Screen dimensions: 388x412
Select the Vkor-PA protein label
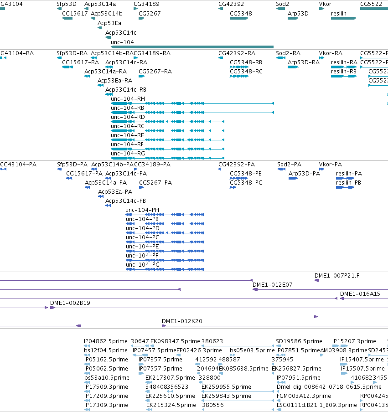click(x=331, y=165)
